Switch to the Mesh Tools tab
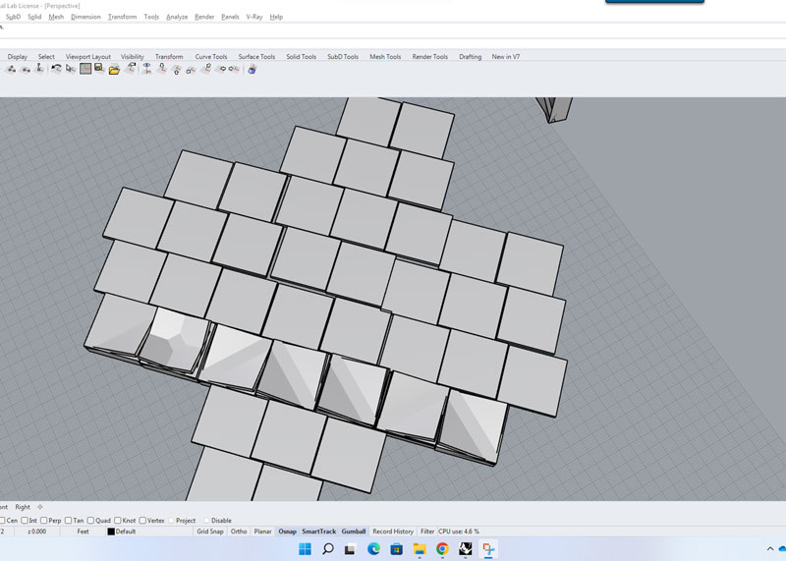Image resolution: width=786 pixels, height=561 pixels. click(x=385, y=57)
